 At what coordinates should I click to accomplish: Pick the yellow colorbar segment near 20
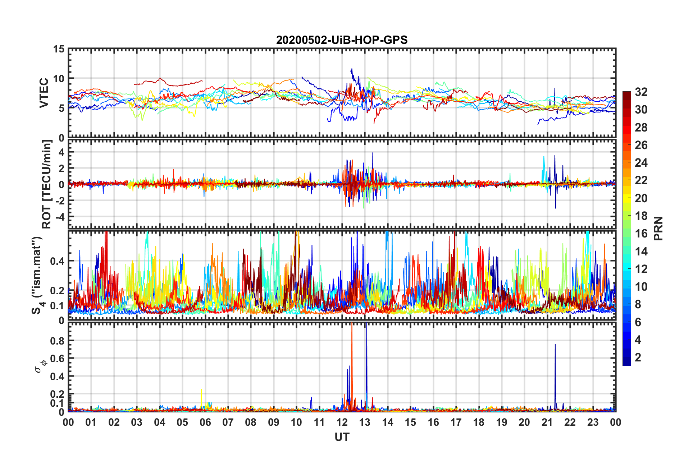626,197
